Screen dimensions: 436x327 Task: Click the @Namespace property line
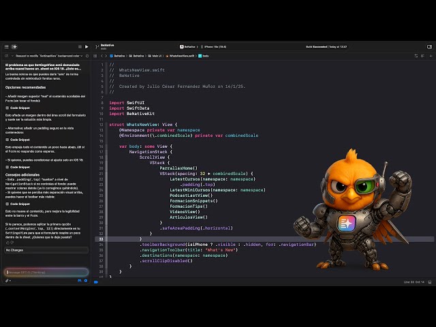[x=159, y=130]
